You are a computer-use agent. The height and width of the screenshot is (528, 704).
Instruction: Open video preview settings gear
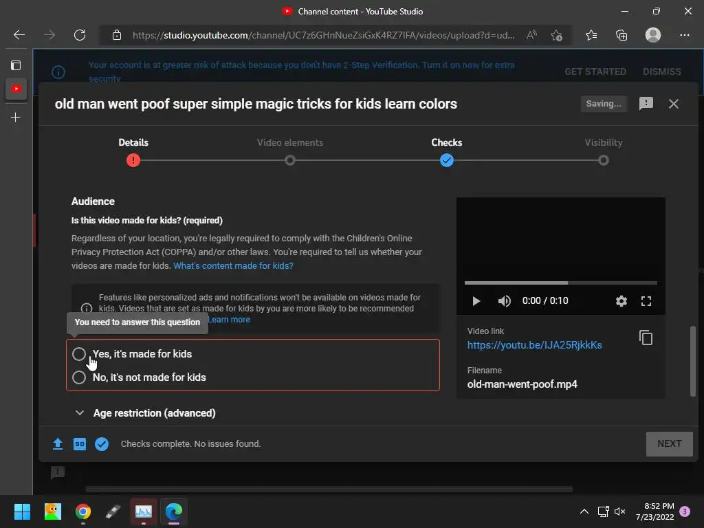point(621,301)
